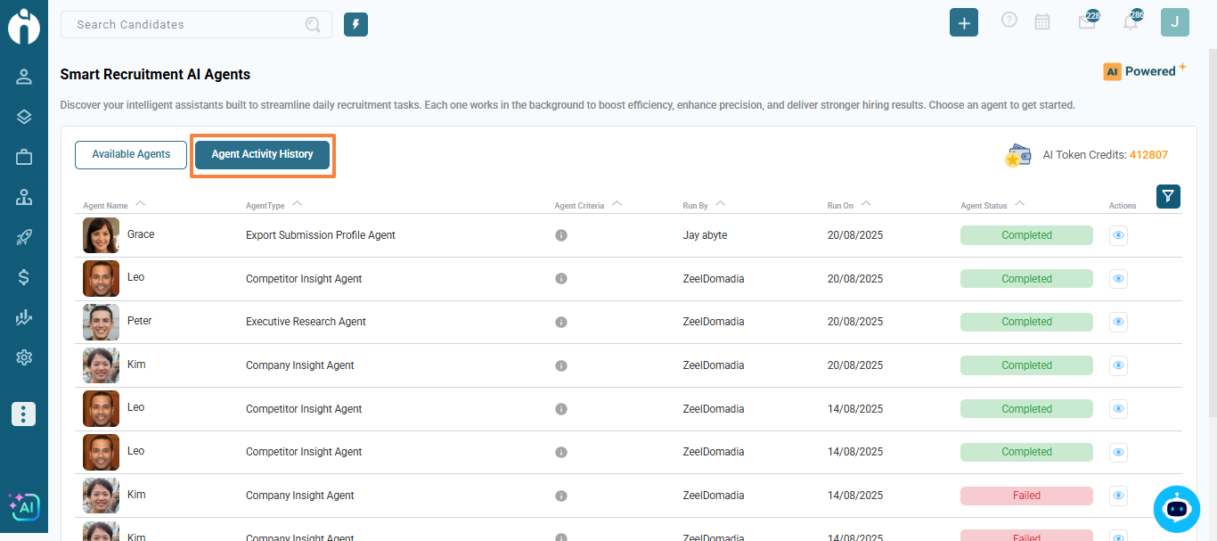Click the app logo in sidebar
Viewport: 1217px width, 541px height.
(24, 26)
